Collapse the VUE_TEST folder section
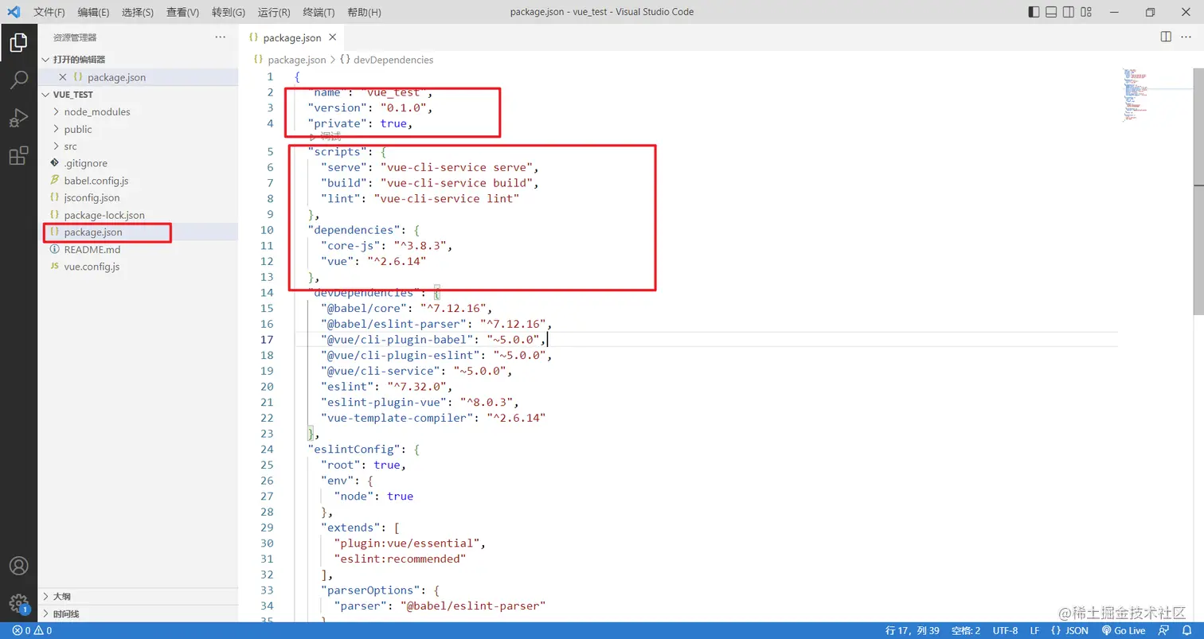Image resolution: width=1204 pixels, height=639 pixels. pos(138,94)
